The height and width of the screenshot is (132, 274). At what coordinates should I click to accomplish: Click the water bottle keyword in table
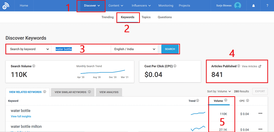[21, 111]
